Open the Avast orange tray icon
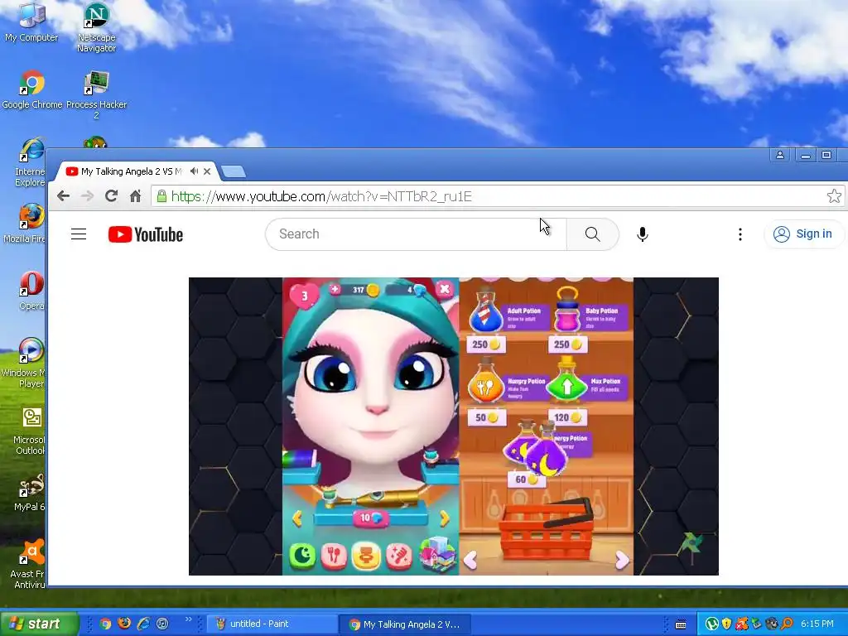 coord(741,624)
